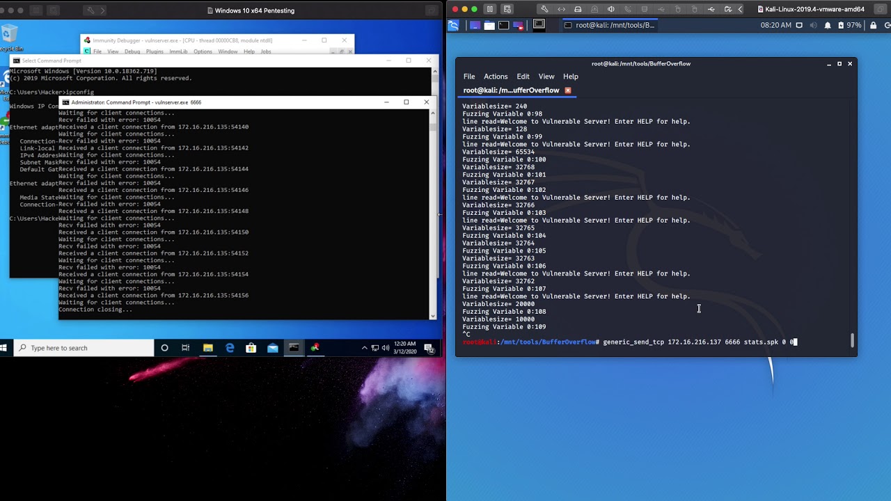The height and width of the screenshot is (501, 891).
Task: Click the Kali terminal scrollbar handle
Action: 853,340
